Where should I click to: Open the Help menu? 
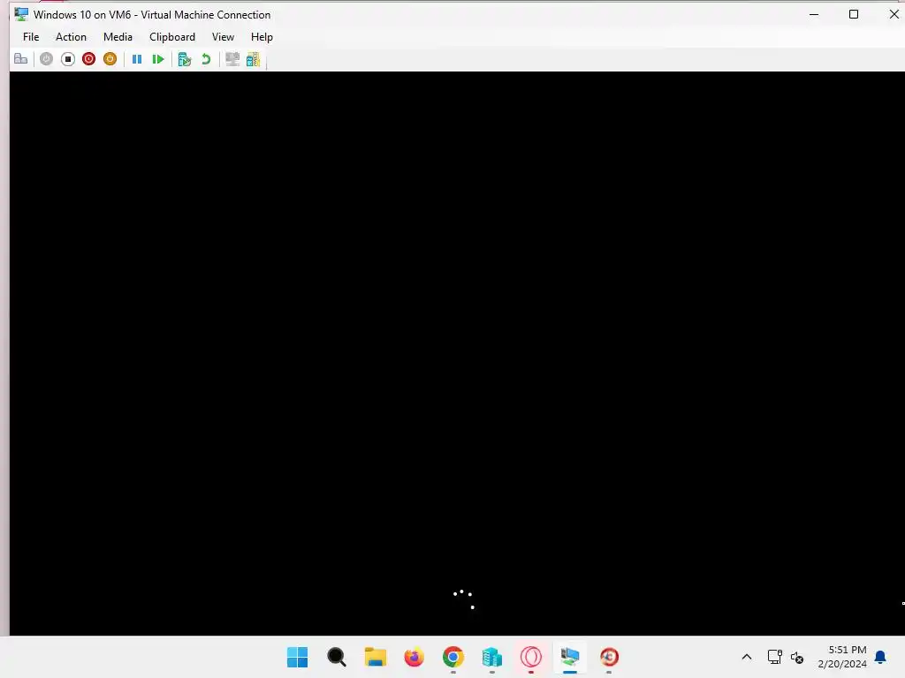point(262,37)
